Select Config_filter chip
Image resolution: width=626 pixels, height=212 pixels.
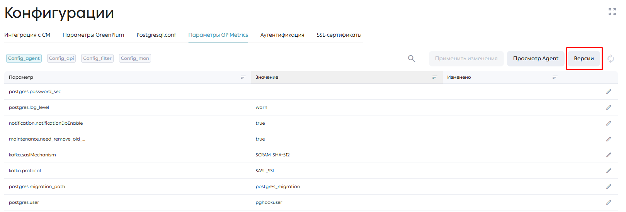point(97,58)
